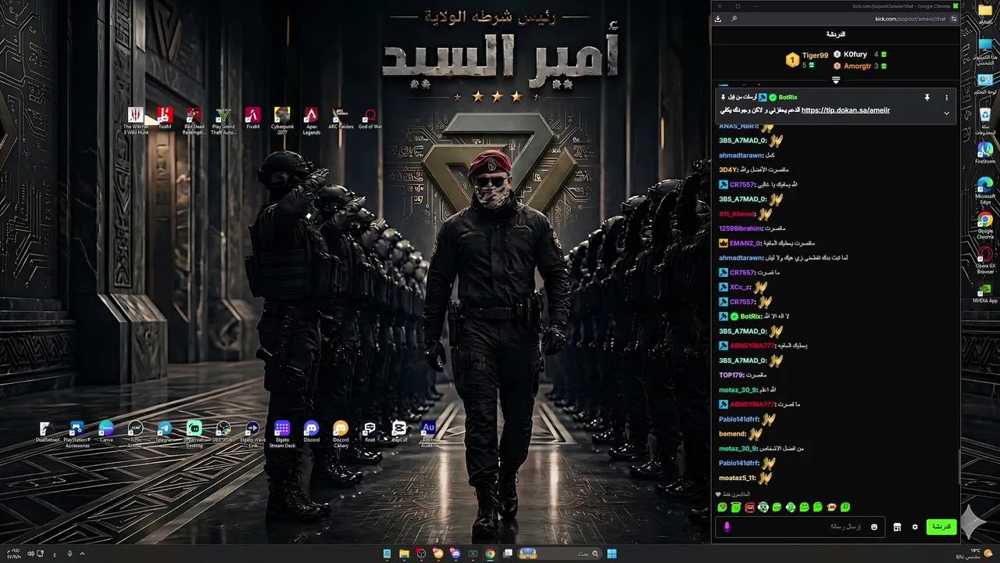This screenshot has width=1000, height=563.
Task: Open Discord desktop shortcut
Action: point(311,432)
